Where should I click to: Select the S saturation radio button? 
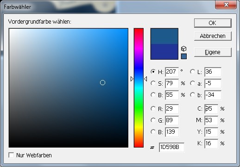coord(153,83)
